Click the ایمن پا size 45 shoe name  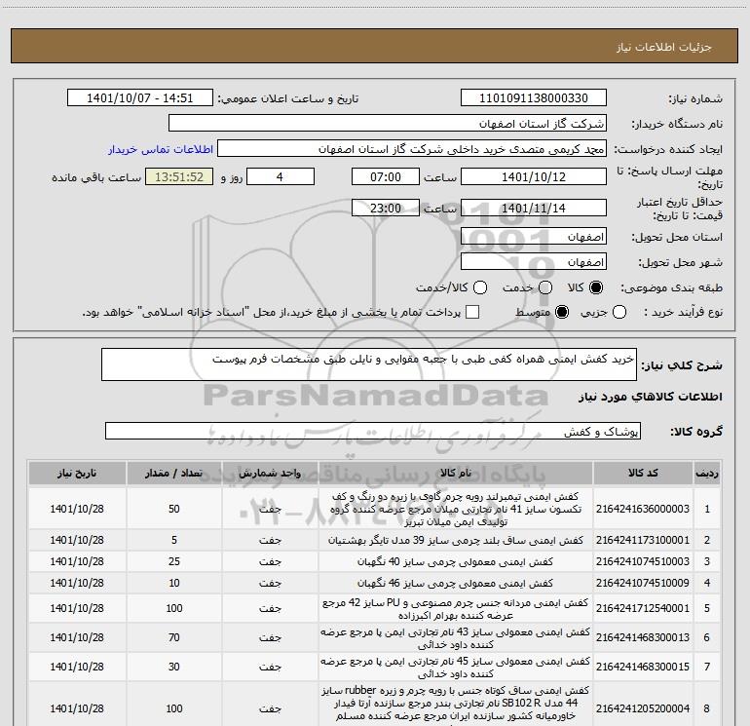[x=456, y=668]
